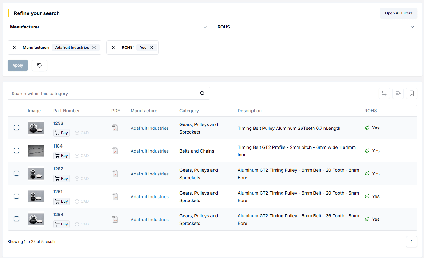424x258 pixels.
Task: Open the PDF datasheet for part 1184
Action: (x=115, y=151)
